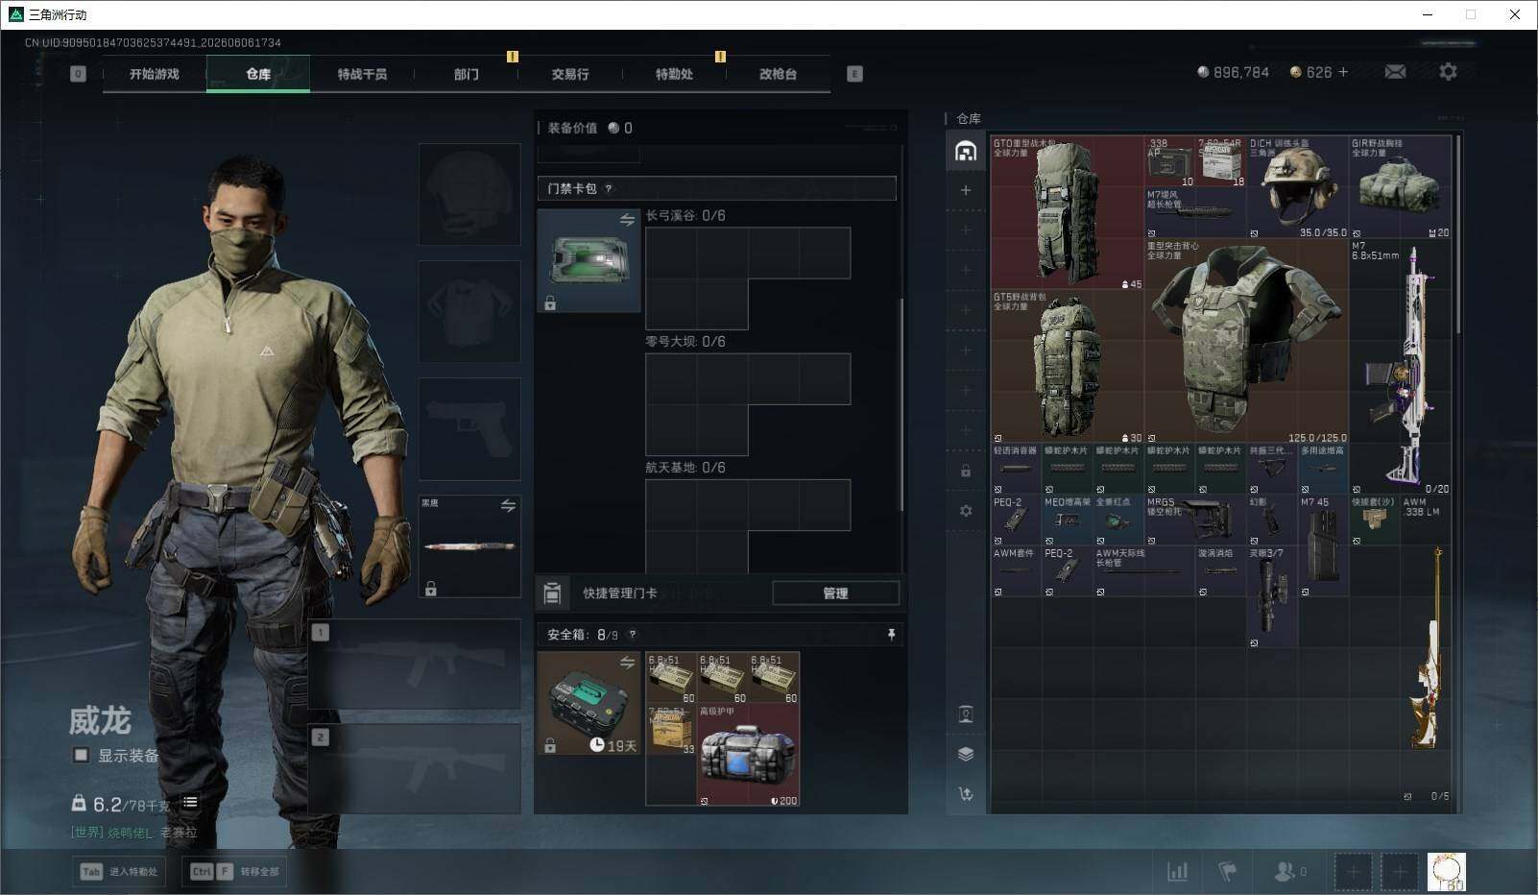Open the weight details list icon
The image size is (1538, 895).
pos(190,802)
